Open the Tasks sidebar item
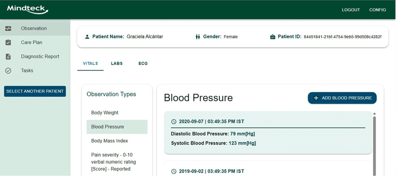 click(x=35, y=71)
